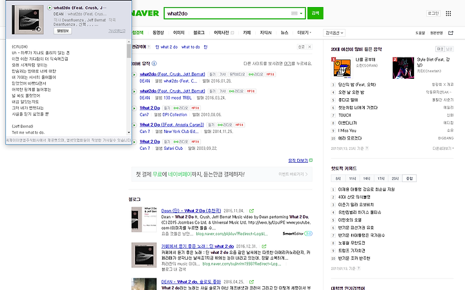The height and width of the screenshot is (290, 465).
Task: Click the green icon next to the more-music link
Action: point(311,160)
